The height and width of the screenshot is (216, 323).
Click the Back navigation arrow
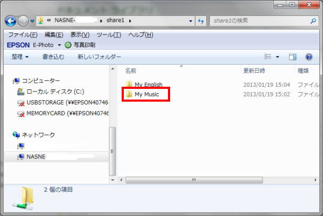(10, 21)
